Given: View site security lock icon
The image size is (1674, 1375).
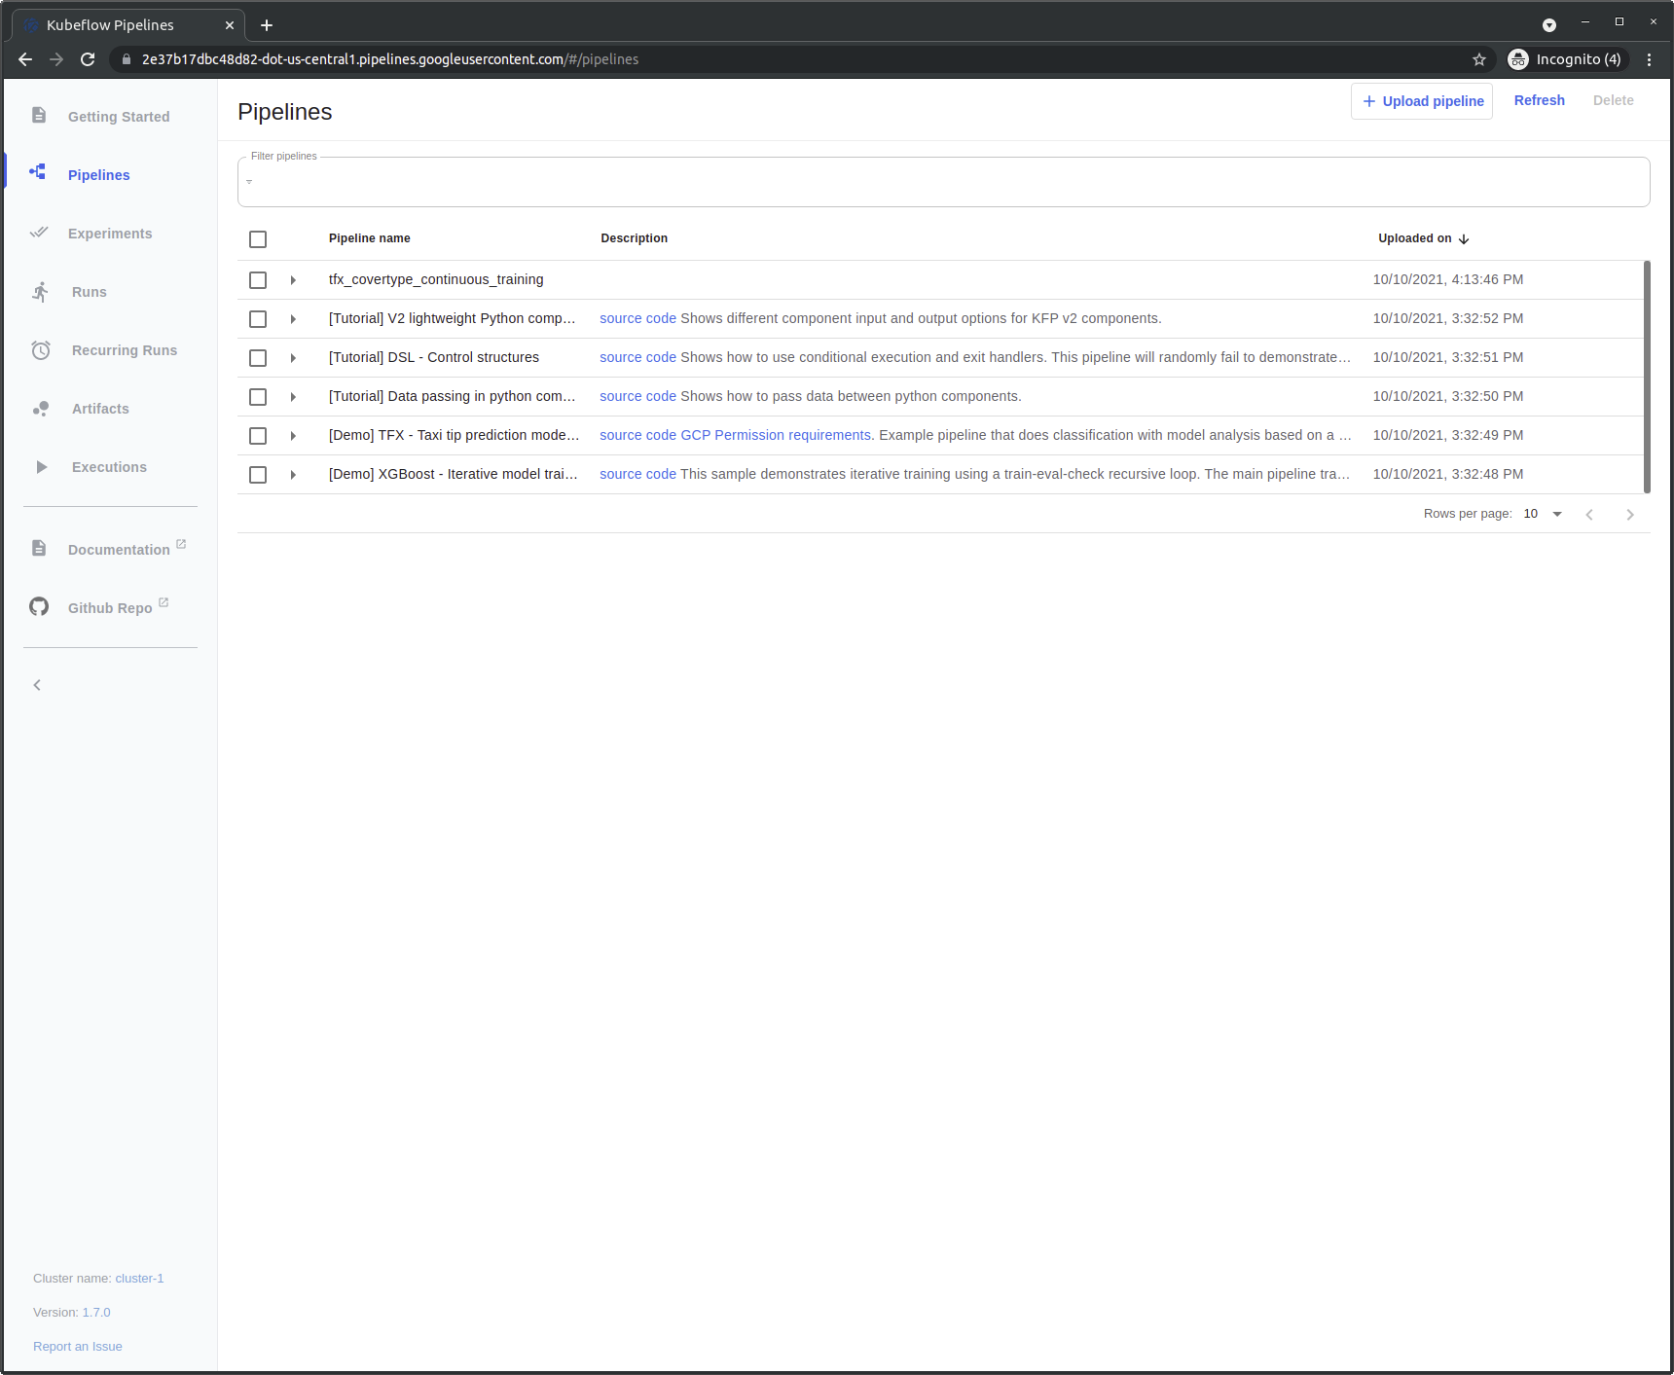Looking at the screenshot, I should 127,59.
